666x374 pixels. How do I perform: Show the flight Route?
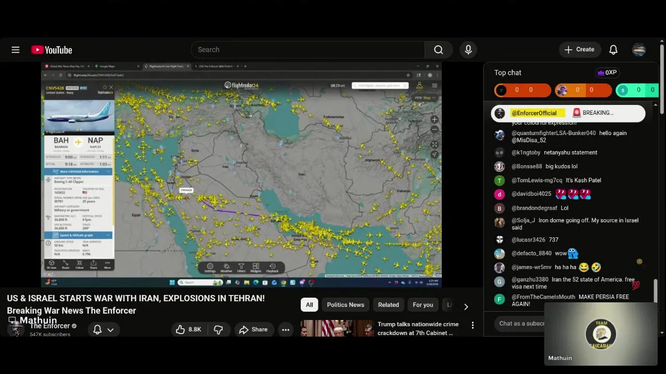[66, 264]
